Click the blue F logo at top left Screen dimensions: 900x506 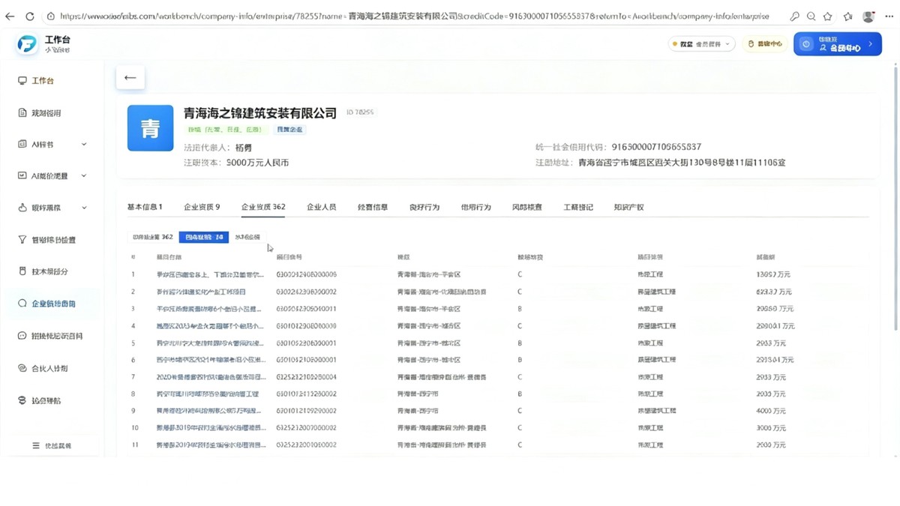[27, 44]
